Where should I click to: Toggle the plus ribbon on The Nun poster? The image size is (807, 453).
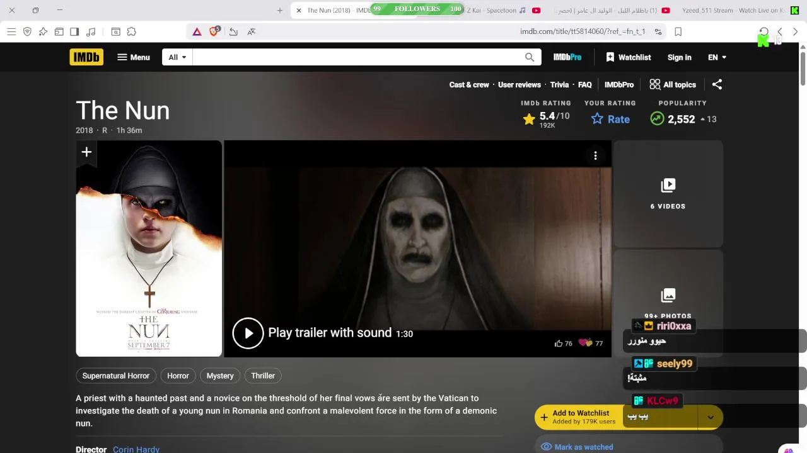(x=86, y=152)
